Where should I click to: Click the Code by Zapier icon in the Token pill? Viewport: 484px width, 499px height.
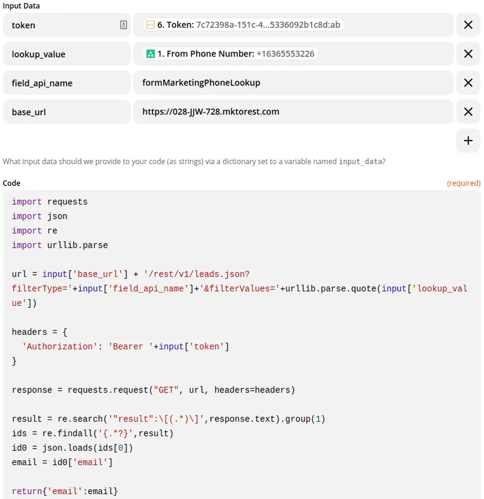(149, 24)
